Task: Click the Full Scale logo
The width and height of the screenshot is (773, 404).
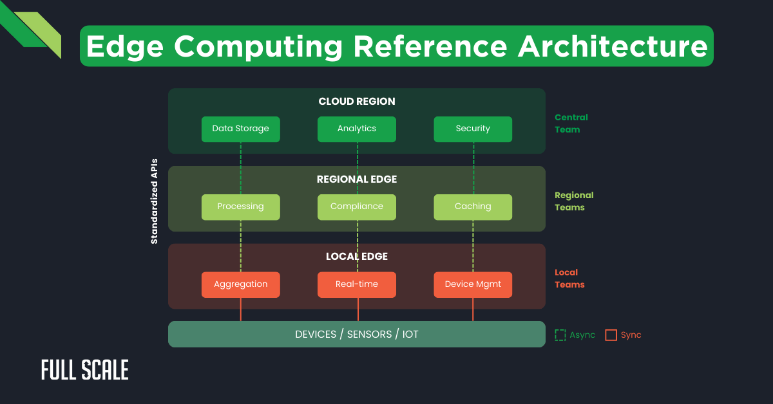Action: [x=84, y=370]
